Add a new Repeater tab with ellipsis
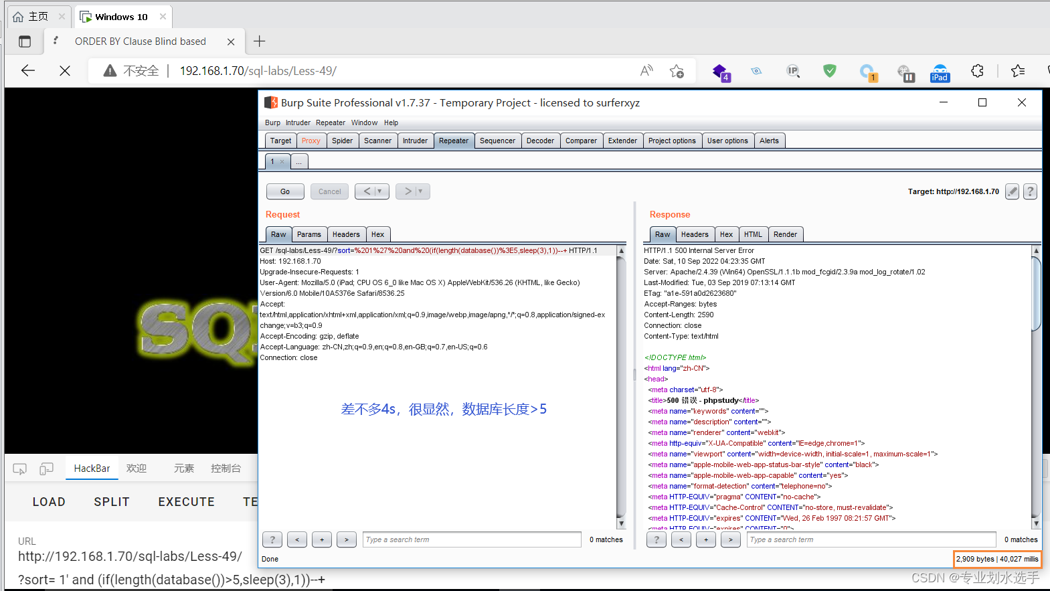The width and height of the screenshot is (1050, 591). (299, 161)
